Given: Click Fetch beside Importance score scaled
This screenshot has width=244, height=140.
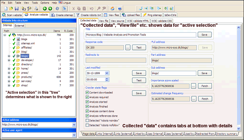Looking at the screenshot, I should [205, 86].
